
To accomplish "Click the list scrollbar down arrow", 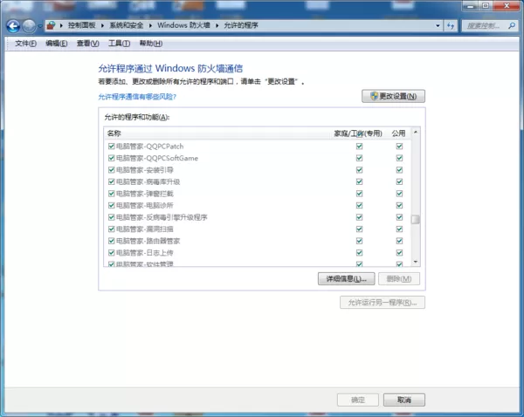I will click(x=416, y=262).
